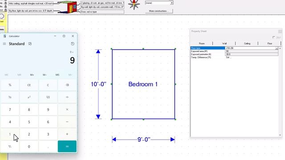285x160 pixels.
Task: Click More constructions button
Action: click(159, 11)
